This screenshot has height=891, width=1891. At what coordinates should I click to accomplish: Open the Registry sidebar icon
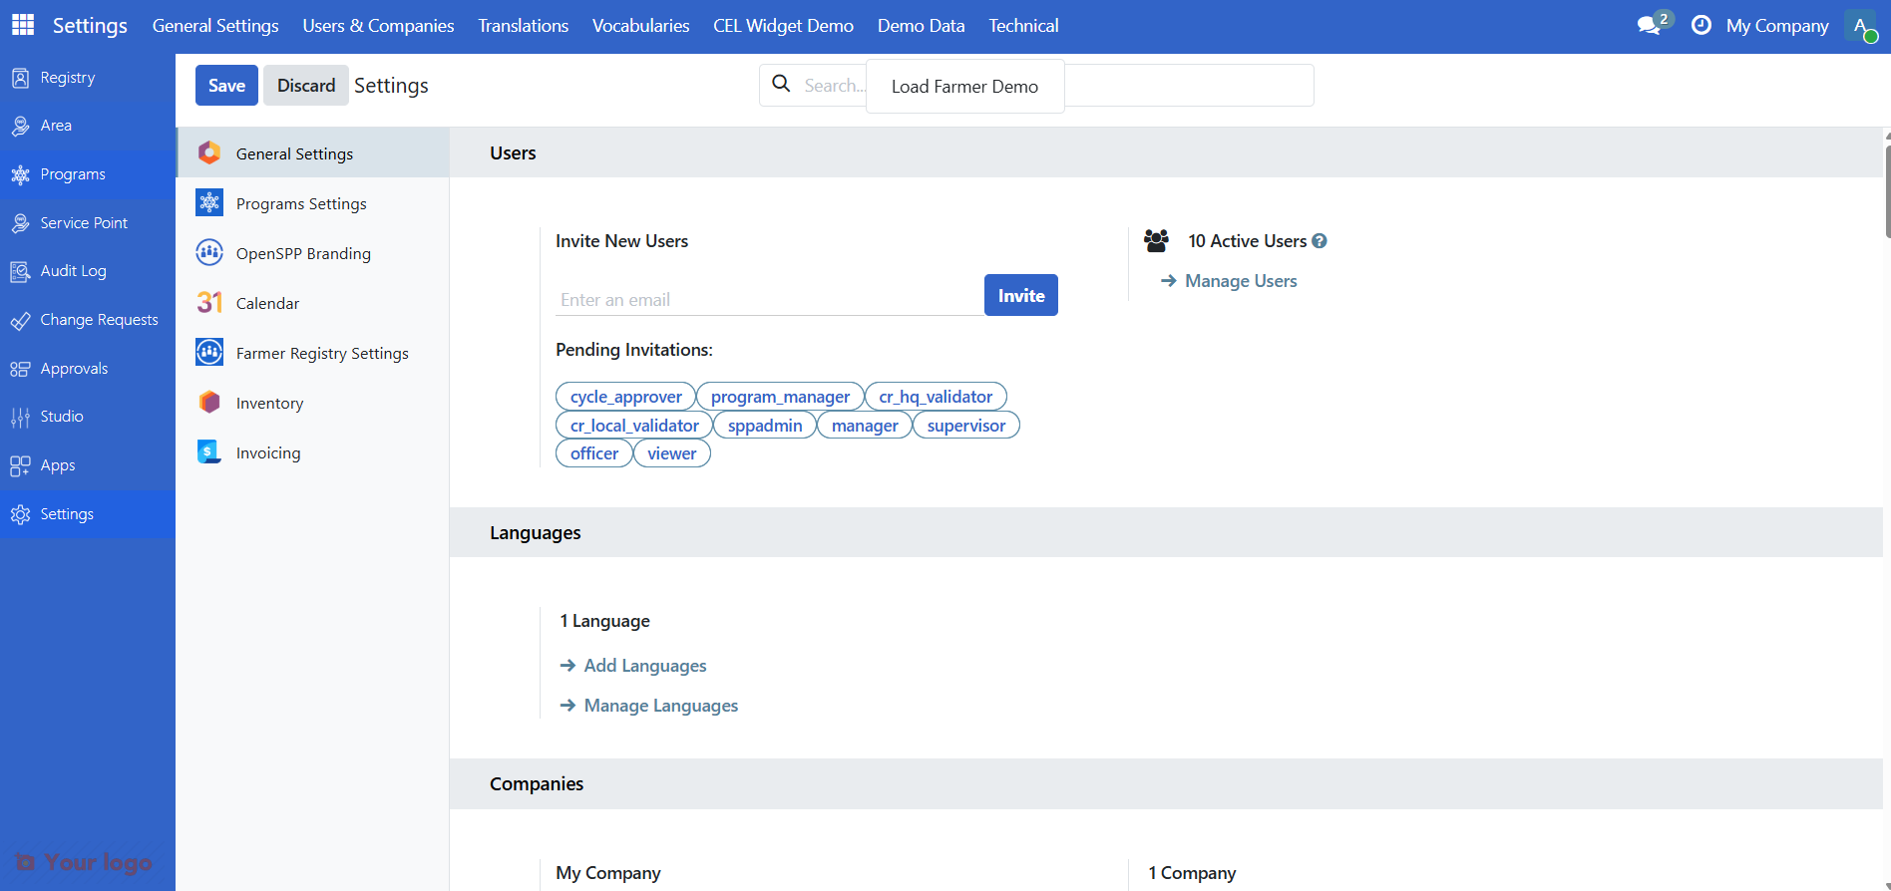[20, 78]
